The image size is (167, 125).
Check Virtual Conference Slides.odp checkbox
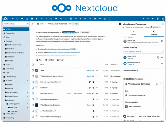tap(33, 105)
